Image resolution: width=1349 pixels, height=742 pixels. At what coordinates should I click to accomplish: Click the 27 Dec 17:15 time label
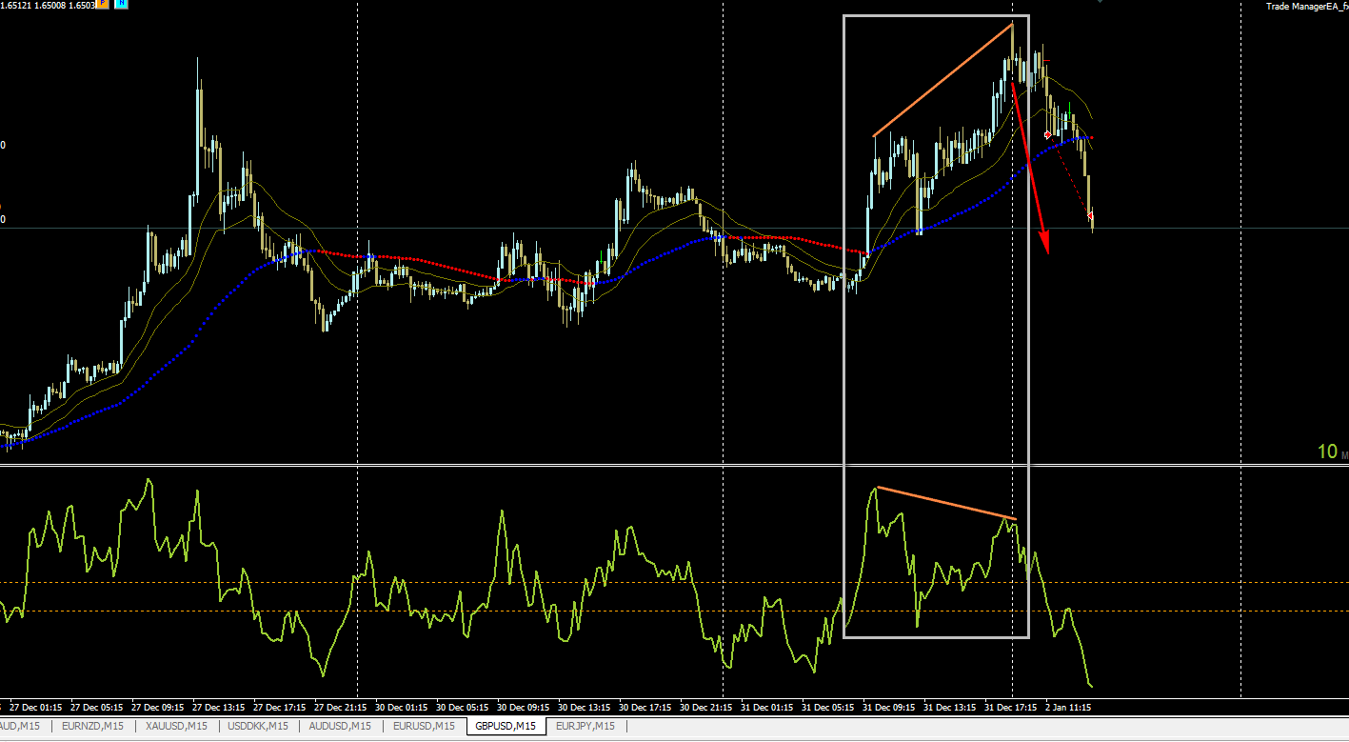click(280, 708)
